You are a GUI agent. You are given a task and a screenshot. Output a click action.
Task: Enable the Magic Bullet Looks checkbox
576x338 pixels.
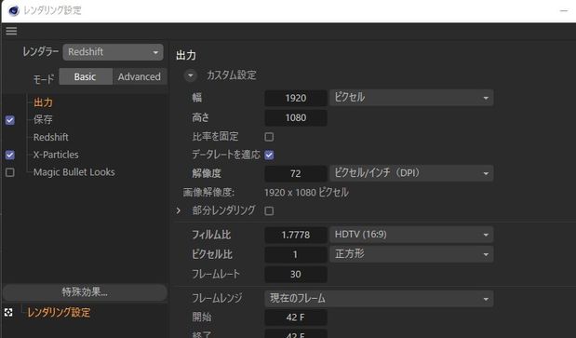pos(10,172)
